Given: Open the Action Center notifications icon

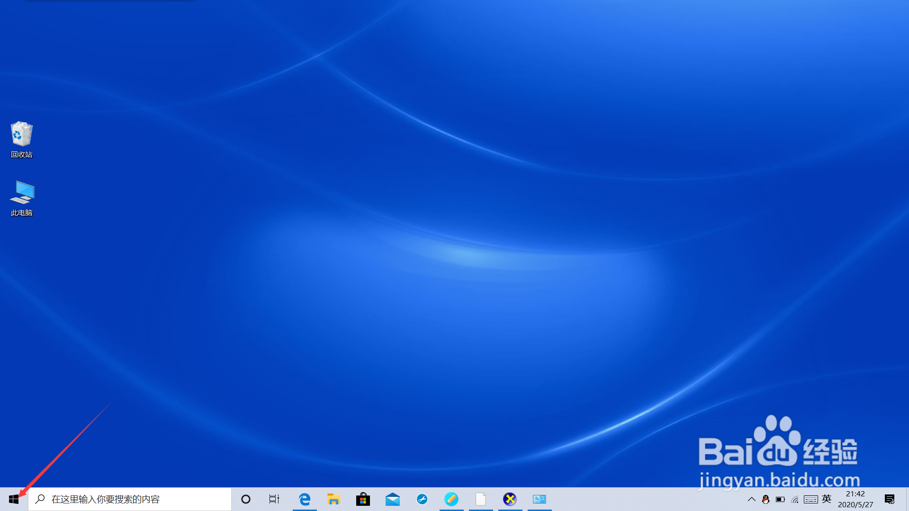Looking at the screenshot, I should pos(890,499).
